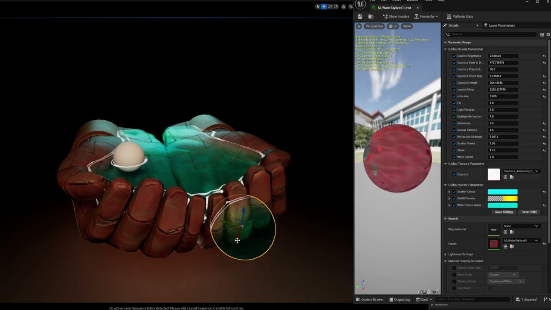Screen dimensions: 551x310
Task: Open the Platform Stats panel
Action: (460, 16)
